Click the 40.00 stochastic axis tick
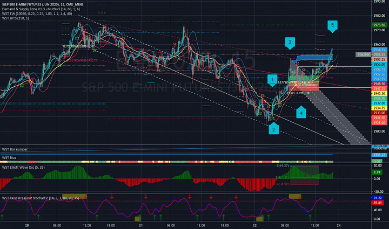This screenshot has width=389, height=229. click(x=378, y=210)
